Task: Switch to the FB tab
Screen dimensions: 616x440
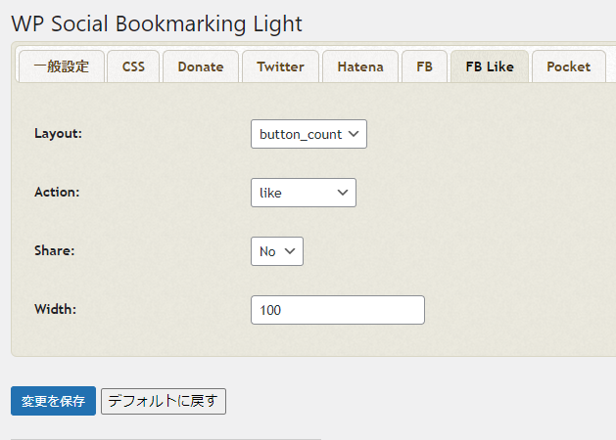Action: point(424,66)
